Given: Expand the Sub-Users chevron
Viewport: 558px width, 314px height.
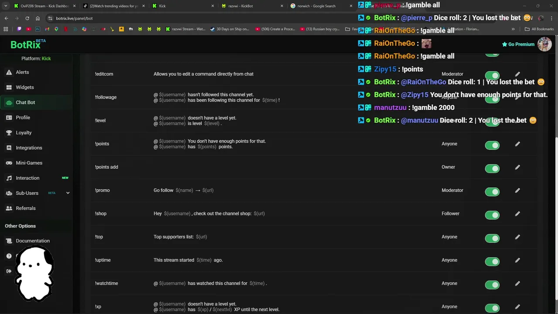Looking at the screenshot, I should pos(68,193).
